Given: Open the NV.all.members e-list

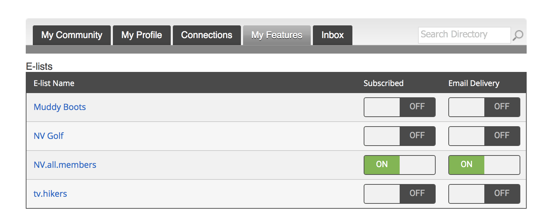Looking at the screenshot, I should (65, 165).
